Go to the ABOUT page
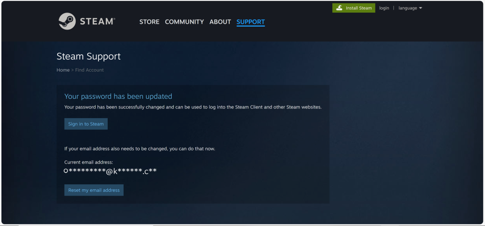Screen dimensions: 485x226 (x=220, y=22)
